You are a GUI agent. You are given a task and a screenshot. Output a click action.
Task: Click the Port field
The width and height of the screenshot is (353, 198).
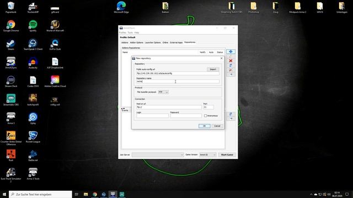point(208,107)
